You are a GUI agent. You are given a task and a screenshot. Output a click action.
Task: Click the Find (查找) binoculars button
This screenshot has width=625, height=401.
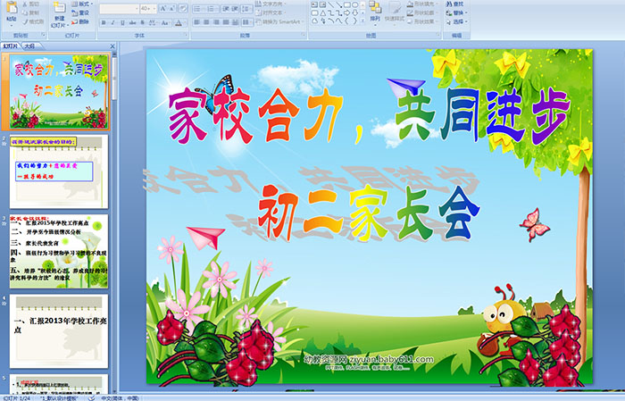click(454, 4)
